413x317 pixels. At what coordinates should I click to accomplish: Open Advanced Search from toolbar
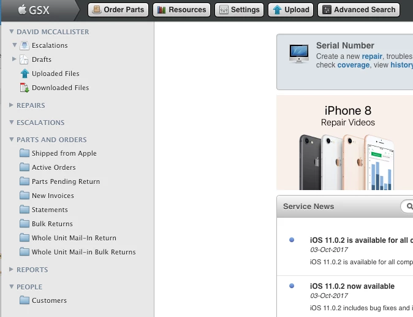[358, 10]
